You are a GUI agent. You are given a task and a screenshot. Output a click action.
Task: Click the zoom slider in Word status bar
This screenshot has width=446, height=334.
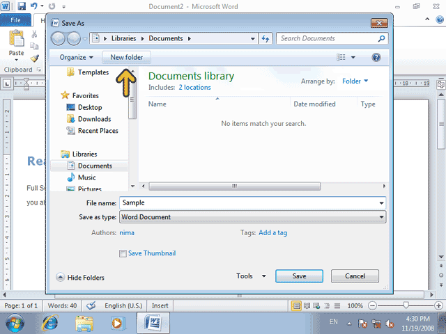tap(406, 305)
